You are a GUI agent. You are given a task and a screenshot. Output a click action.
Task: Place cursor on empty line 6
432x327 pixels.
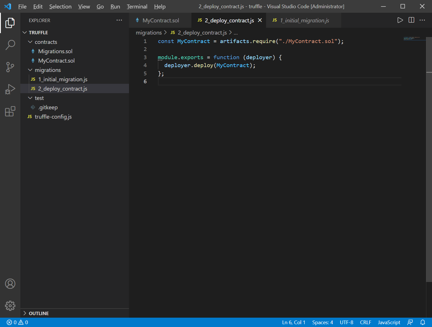(280, 82)
